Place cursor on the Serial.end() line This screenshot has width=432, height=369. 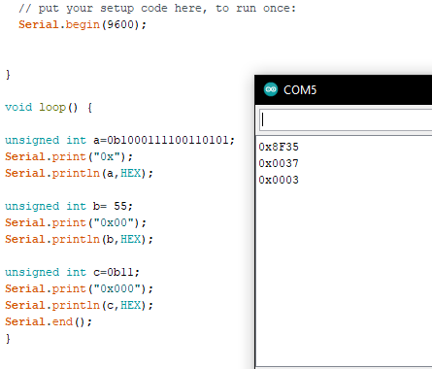[x=49, y=321]
